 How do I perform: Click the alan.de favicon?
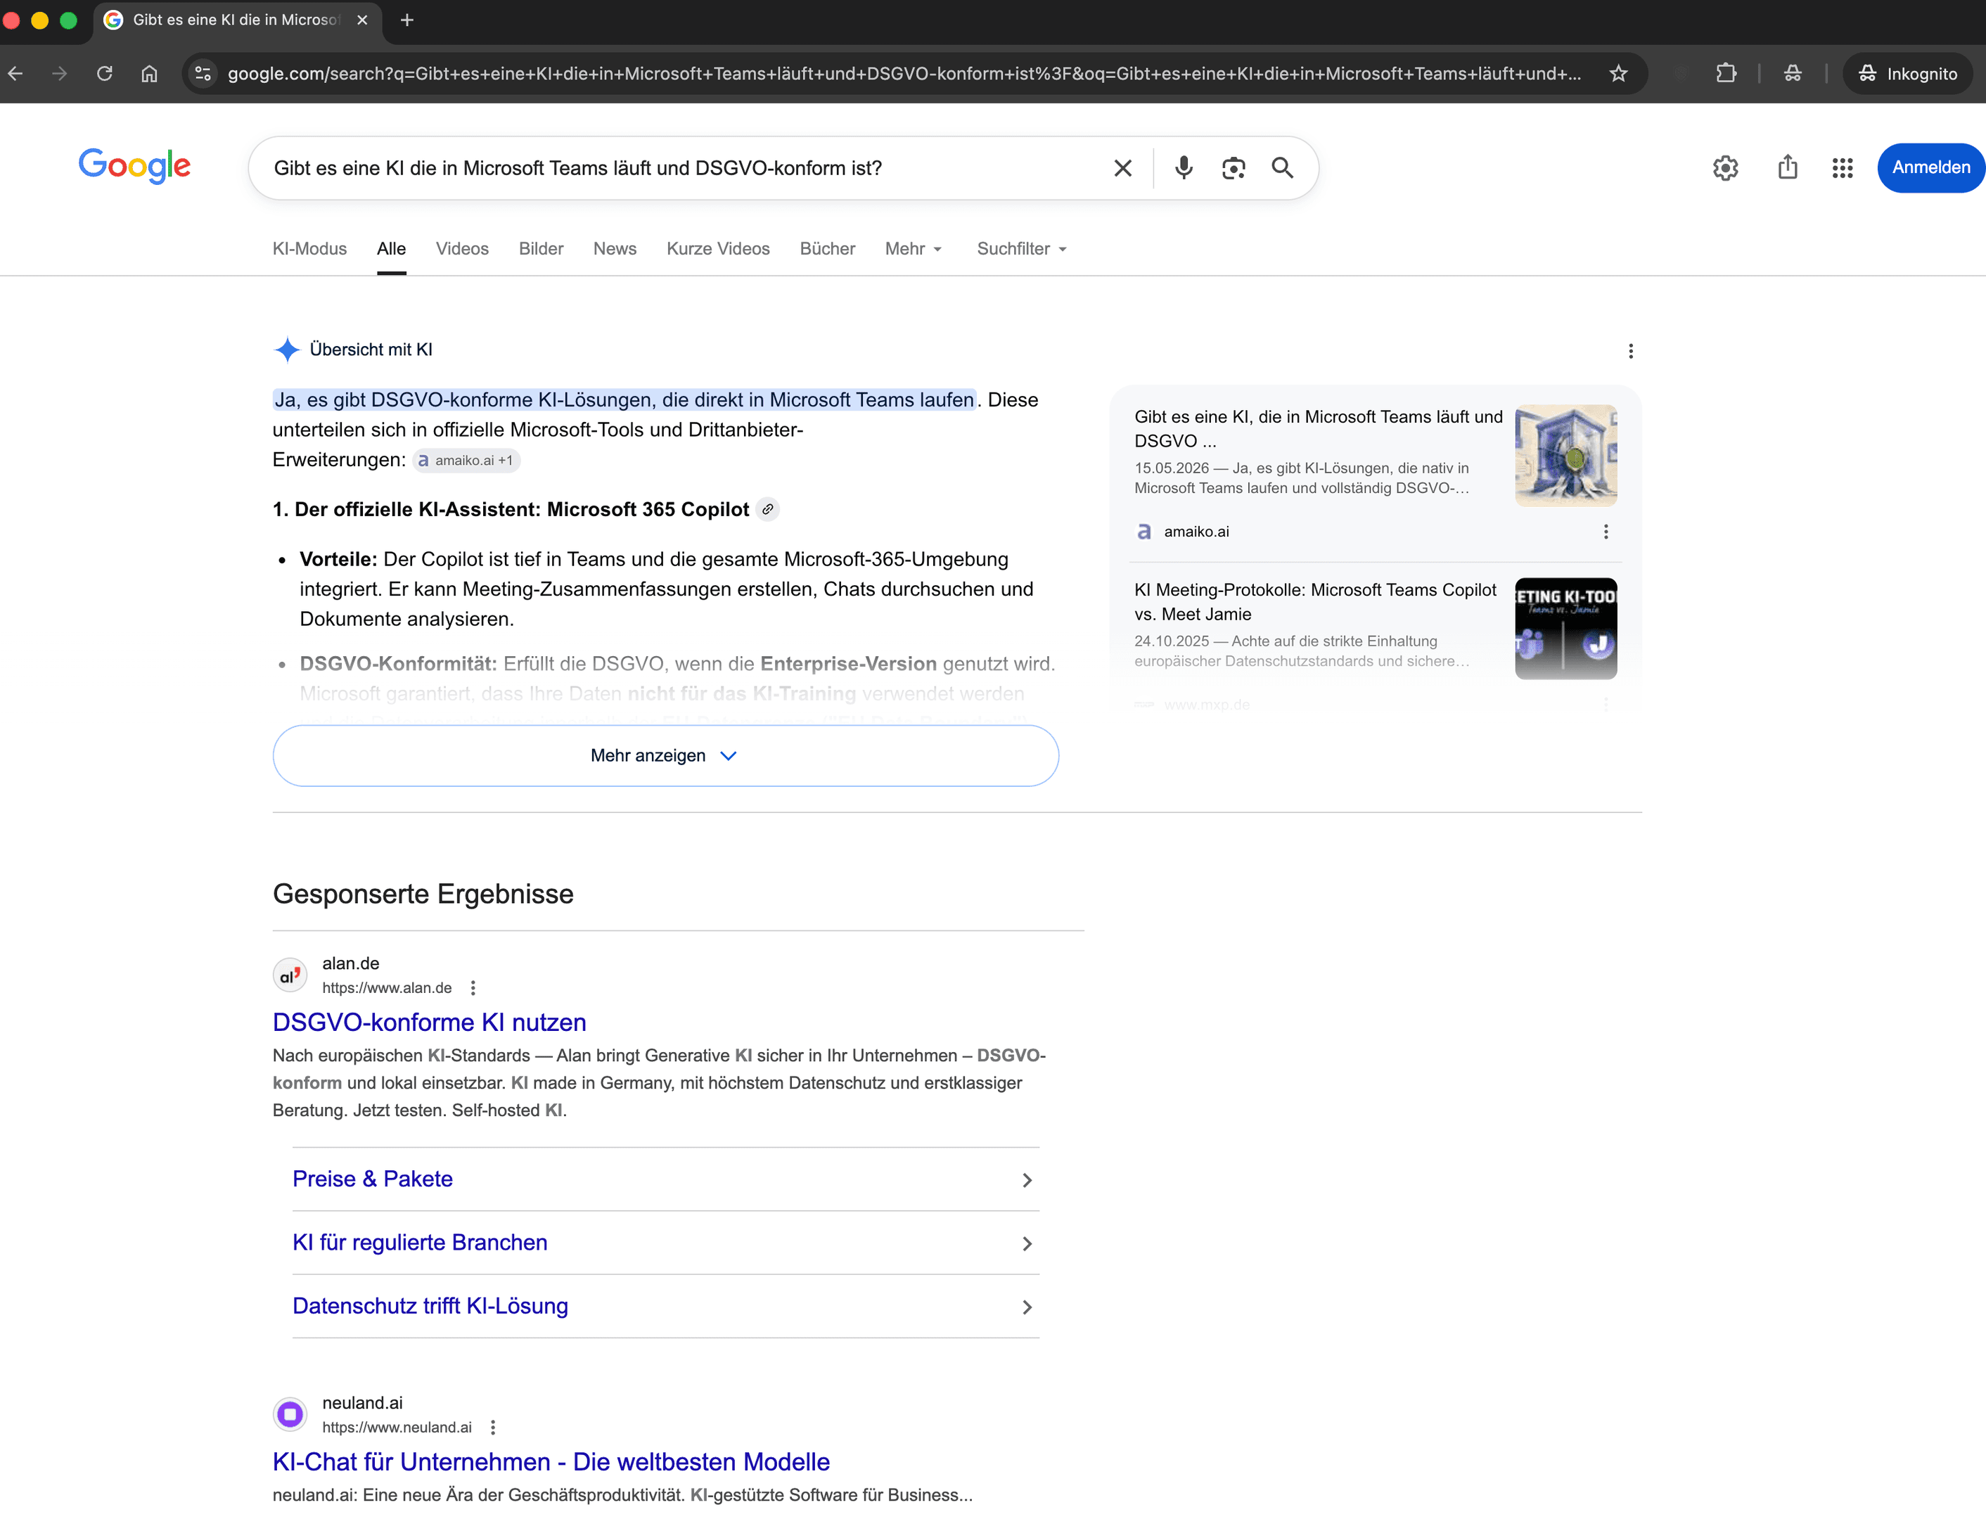click(x=290, y=975)
